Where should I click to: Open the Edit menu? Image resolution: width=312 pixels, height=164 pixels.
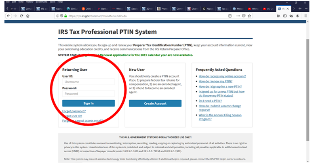click(14, 2)
